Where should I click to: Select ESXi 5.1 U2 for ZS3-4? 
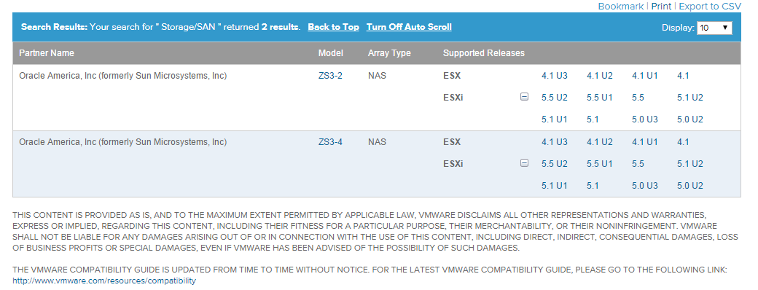(x=690, y=164)
